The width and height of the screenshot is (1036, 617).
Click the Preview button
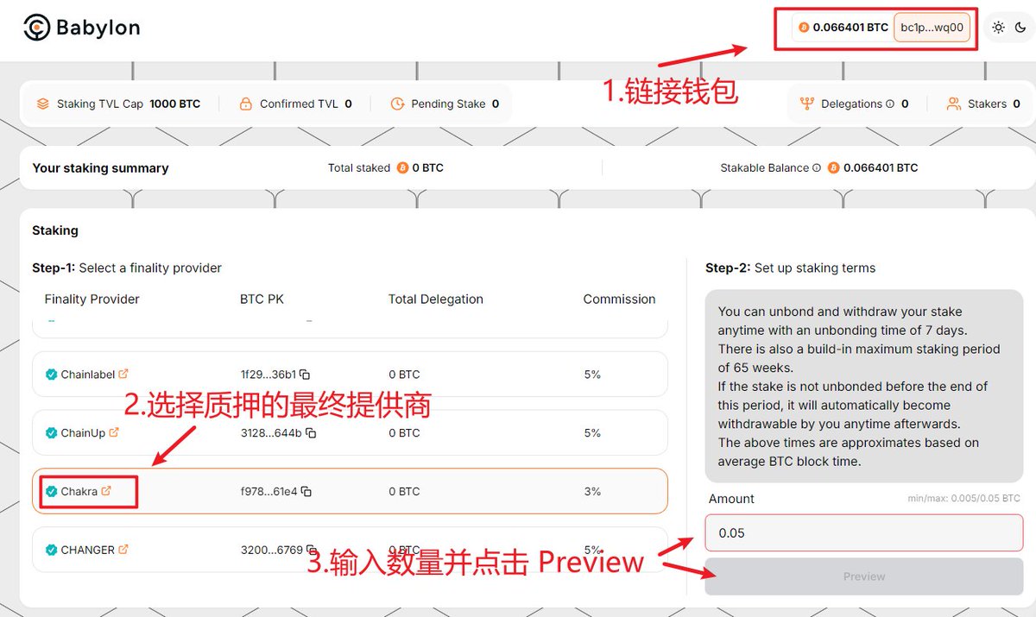[863, 576]
